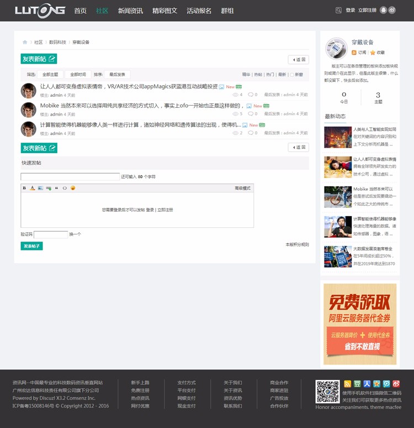
Task: Click the code icon in editor
Action: coord(65,188)
